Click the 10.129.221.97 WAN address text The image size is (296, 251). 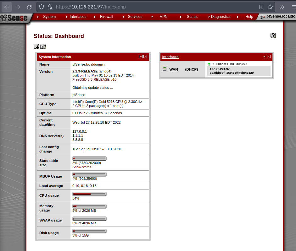tap(220, 69)
